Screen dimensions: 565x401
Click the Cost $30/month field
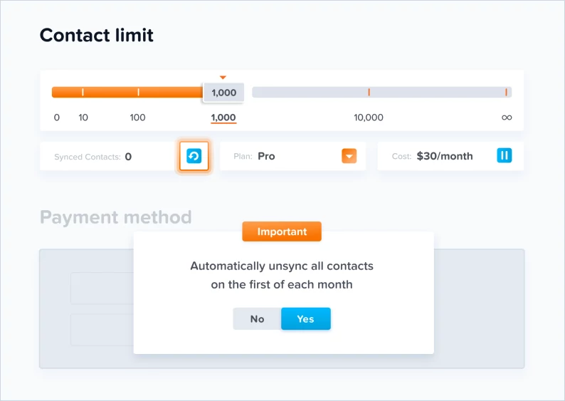[x=450, y=156]
